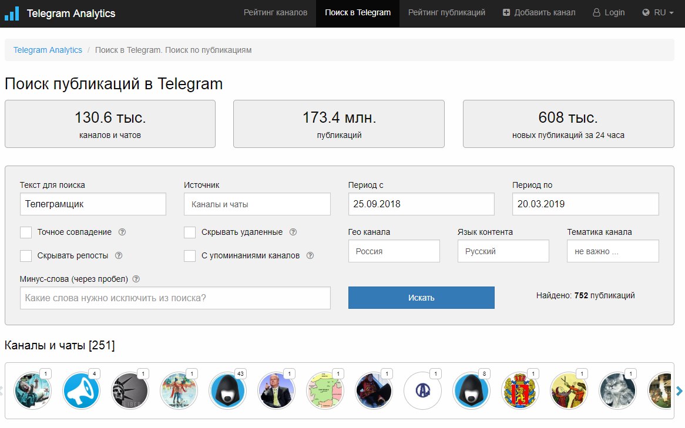Select the hooded avatar with 8 posts

click(471, 390)
